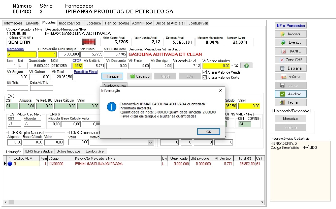Click OK in the Informação dialog
336x209 pixels.
tap(209, 132)
